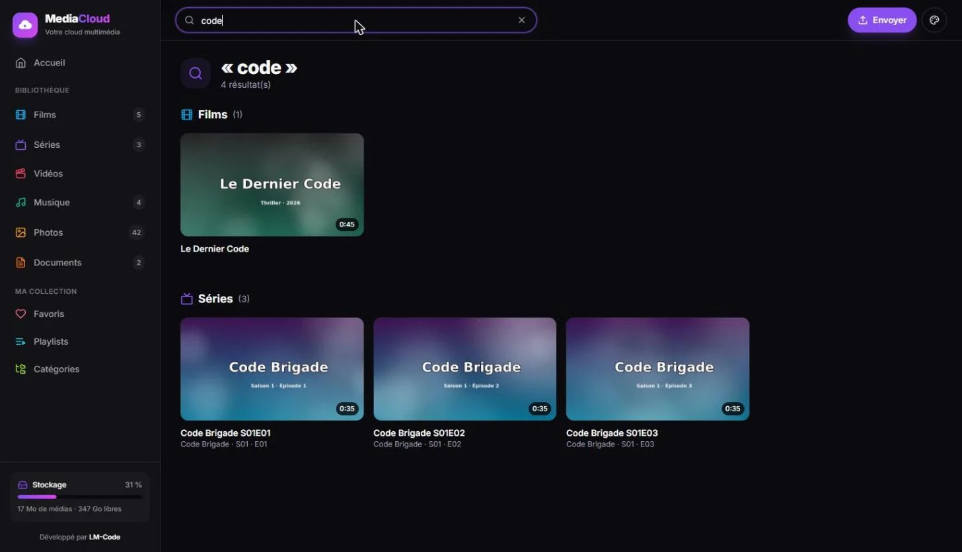
Task: Play the Code Brigade Episode 1 thumbnail
Action: point(272,369)
